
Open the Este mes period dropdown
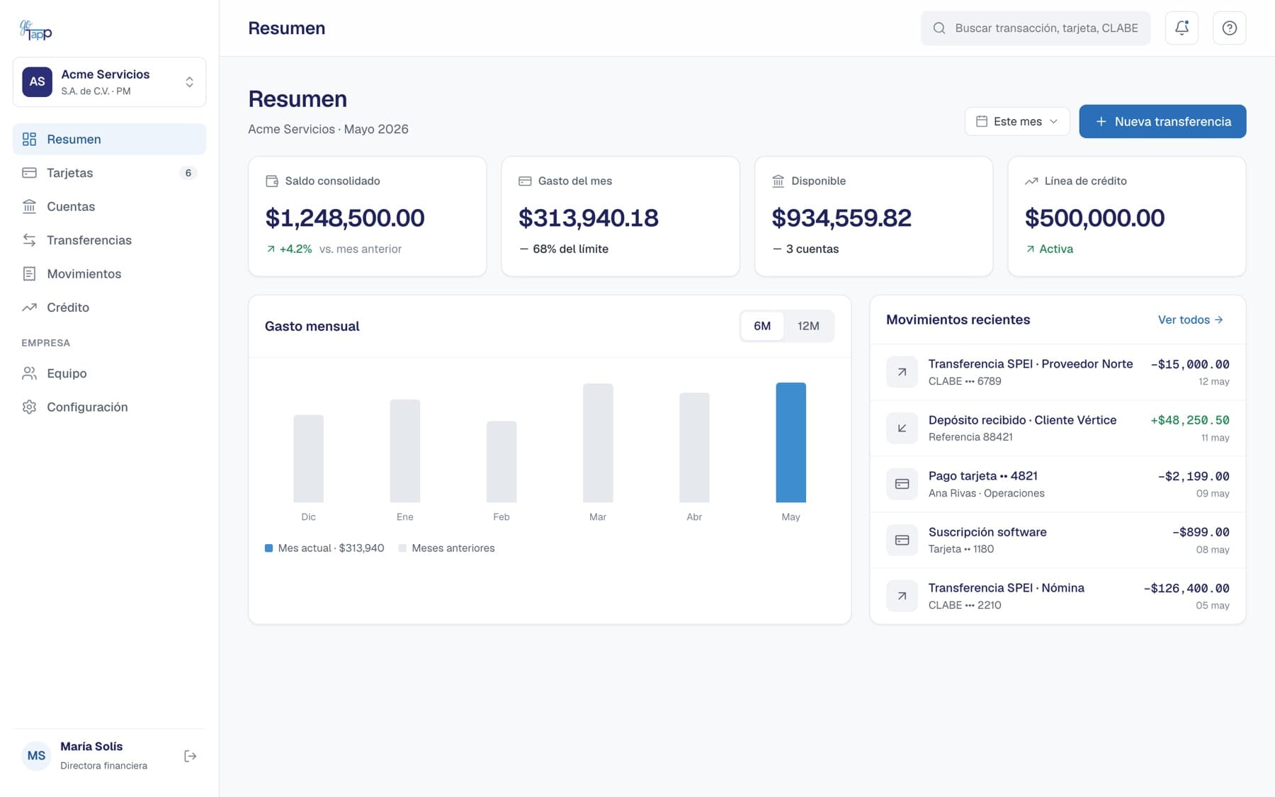coord(1016,121)
